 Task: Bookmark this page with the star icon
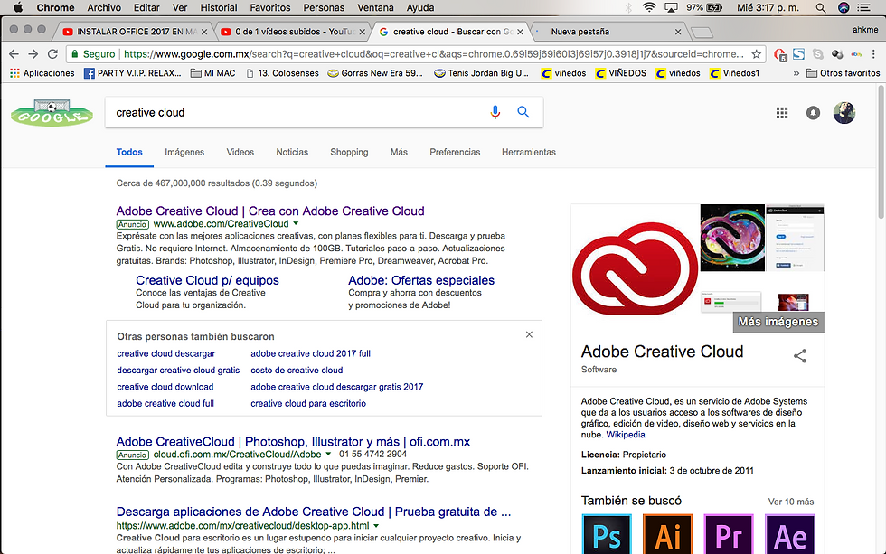(756, 54)
